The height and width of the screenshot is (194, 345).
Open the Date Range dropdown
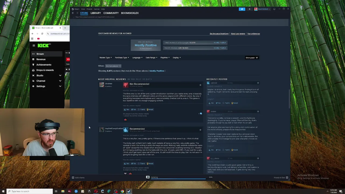click(x=151, y=57)
